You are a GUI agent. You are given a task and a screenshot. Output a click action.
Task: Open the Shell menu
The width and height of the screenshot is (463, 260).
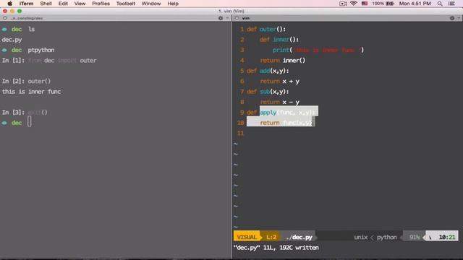click(x=46, y=4)
